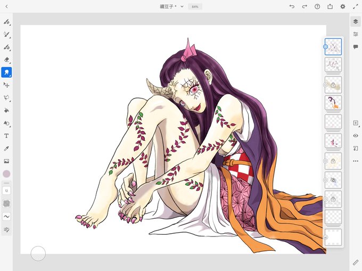Viewport: 362px width, 271px height.
Task: Select the Text tool
Action: pyautogui.click(x=6, y=136)
